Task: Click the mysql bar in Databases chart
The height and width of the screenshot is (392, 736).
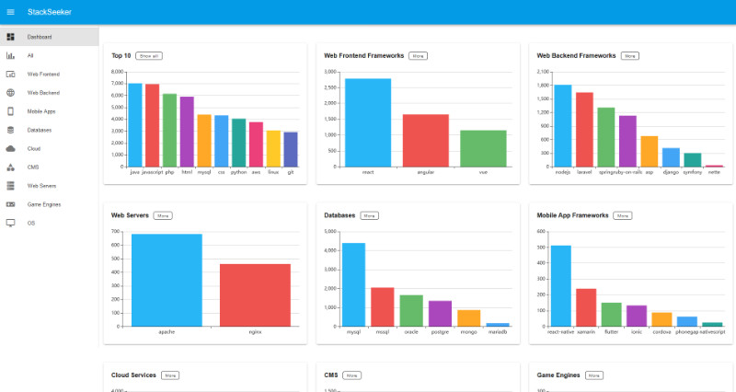Action: point(353,284)
